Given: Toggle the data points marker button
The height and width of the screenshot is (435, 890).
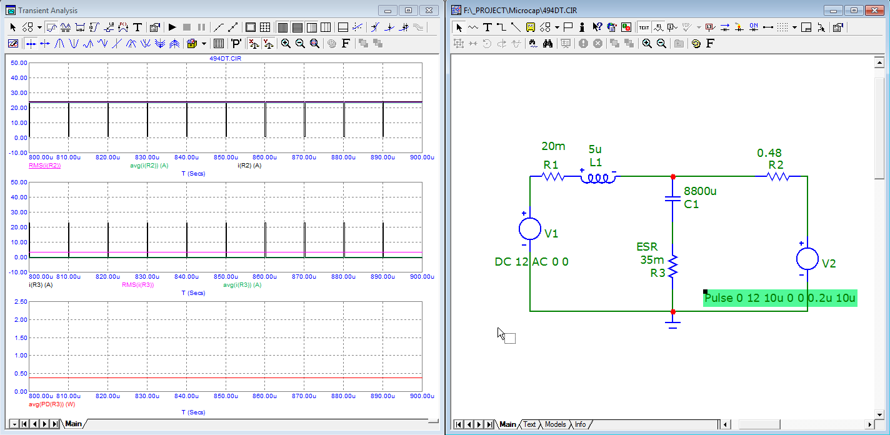Looking at the screenshot, I should coord(218,27).
